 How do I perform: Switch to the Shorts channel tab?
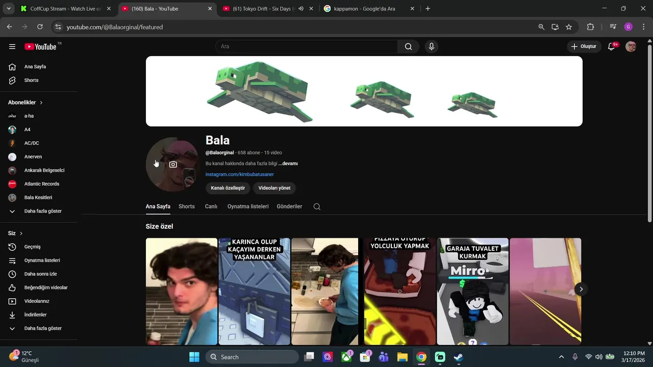pyautogui.click(x=187, y=206)
